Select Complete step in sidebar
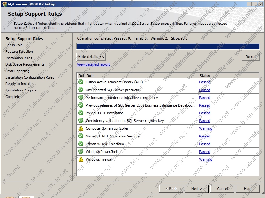The image size is (265, 198). [x=13, y=97]
